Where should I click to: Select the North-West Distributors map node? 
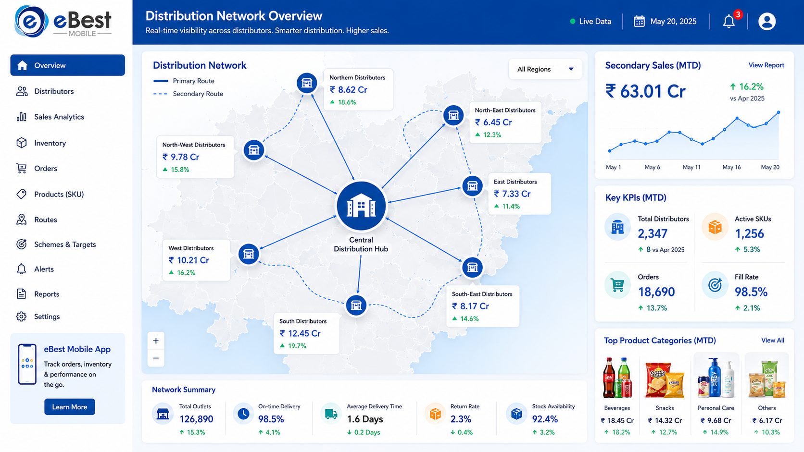click(254, 150)
